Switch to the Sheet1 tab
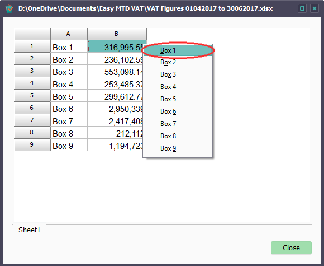The width and height of the screenshot is (324, 266). point(30,230)
